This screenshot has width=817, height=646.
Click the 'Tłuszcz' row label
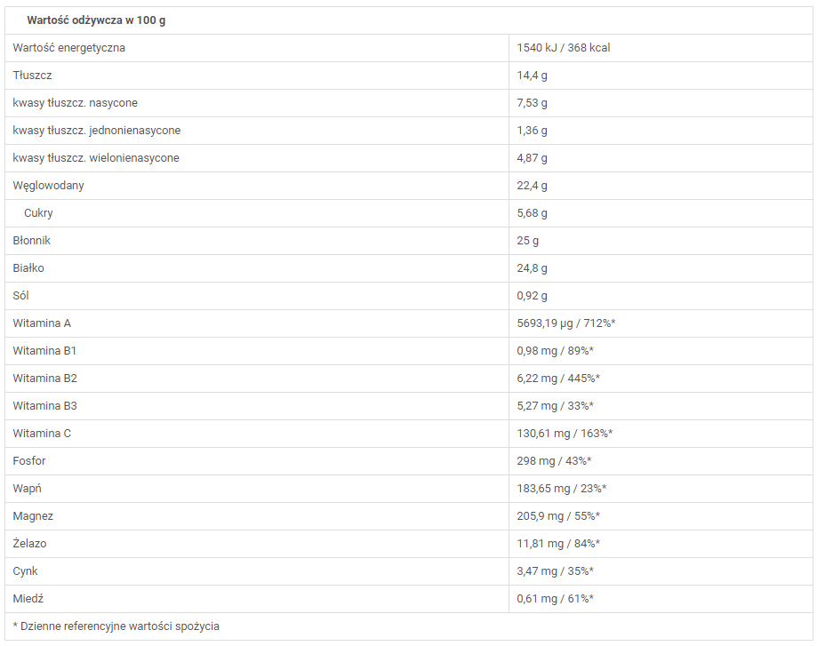point(32,76)
